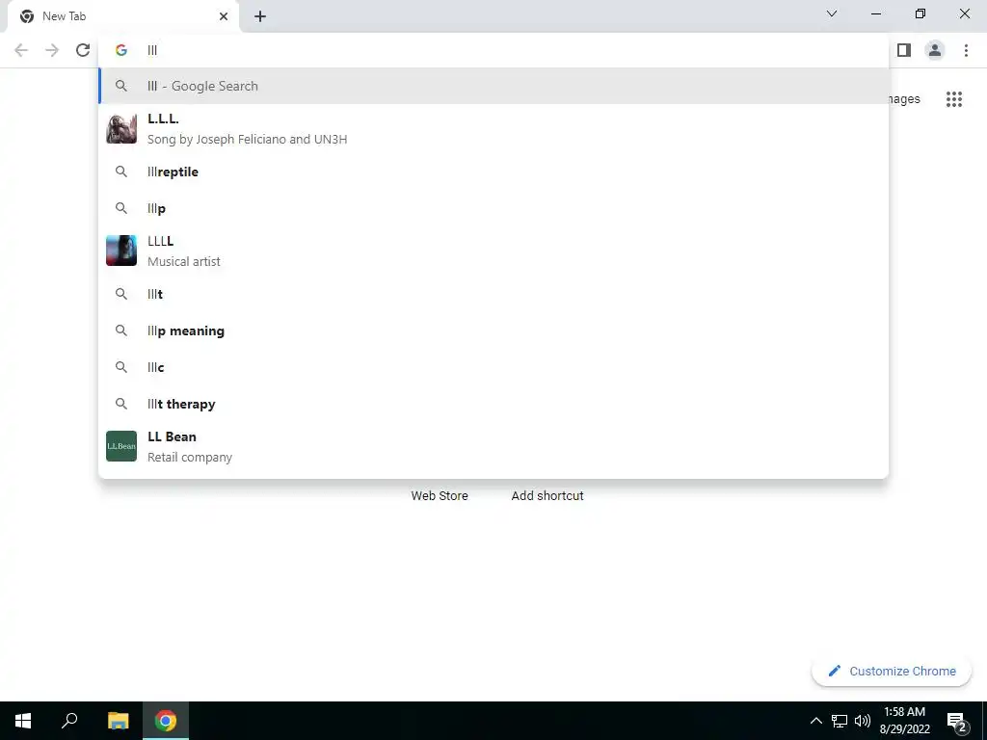The image size is (987, 740).
Task: Open File Explorer from taskbar
Action: 118,721
